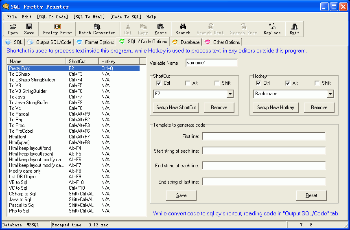Click the Name column header
This screenshot has height=230, width=350.
[37, 61]
